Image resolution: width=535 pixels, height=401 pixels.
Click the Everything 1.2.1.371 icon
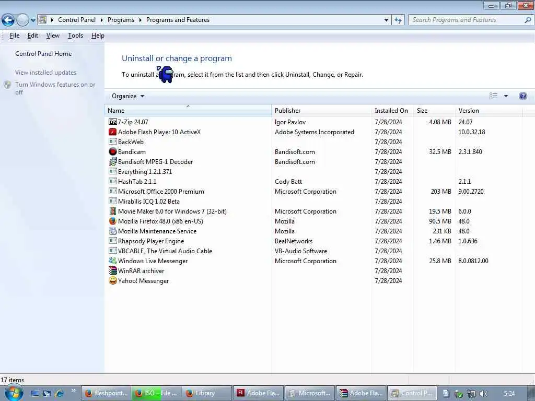(113, 171)
